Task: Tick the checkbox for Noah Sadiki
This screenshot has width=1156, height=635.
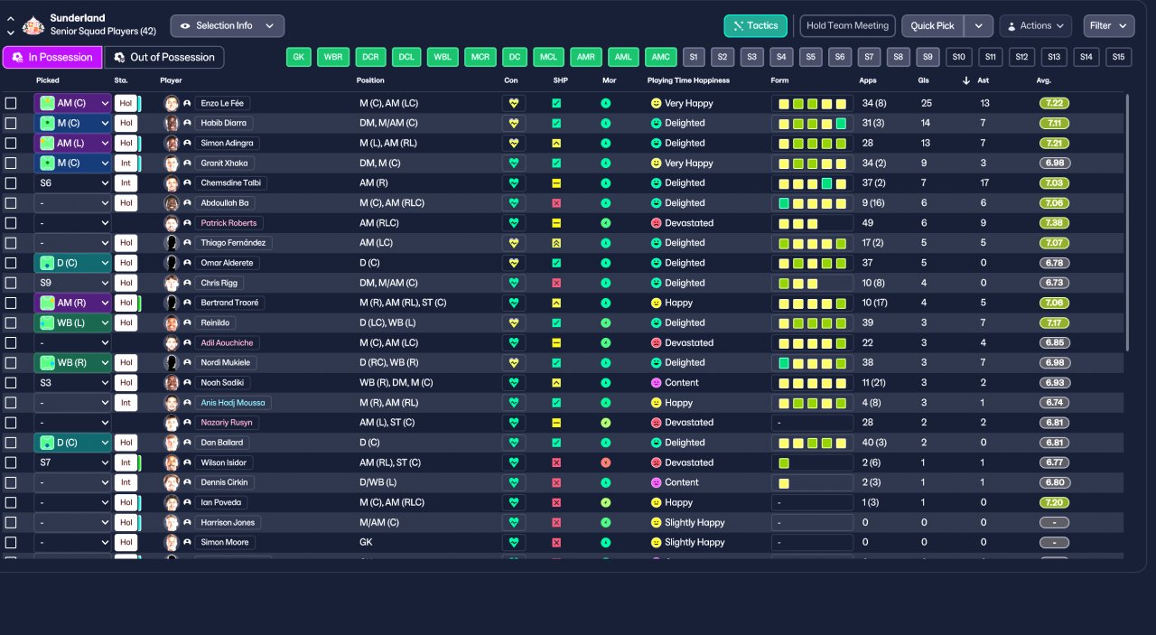Action: (11, 383)
